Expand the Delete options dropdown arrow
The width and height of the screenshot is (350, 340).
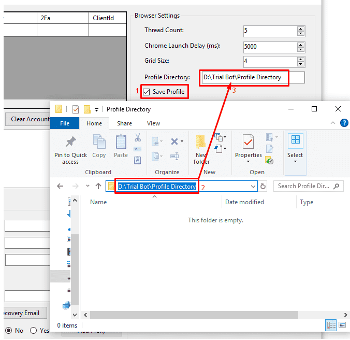coord(182,141)
